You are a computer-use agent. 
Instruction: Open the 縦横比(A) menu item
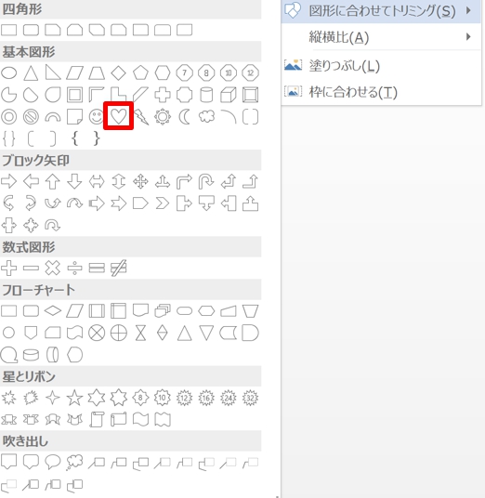point(381,37)
